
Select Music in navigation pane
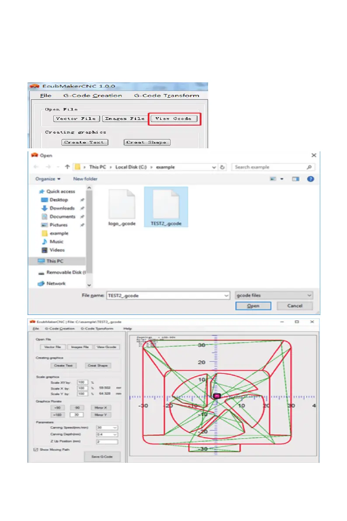(52, 241)
